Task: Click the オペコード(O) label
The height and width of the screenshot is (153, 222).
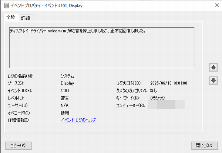Action: tap(19, 113)
